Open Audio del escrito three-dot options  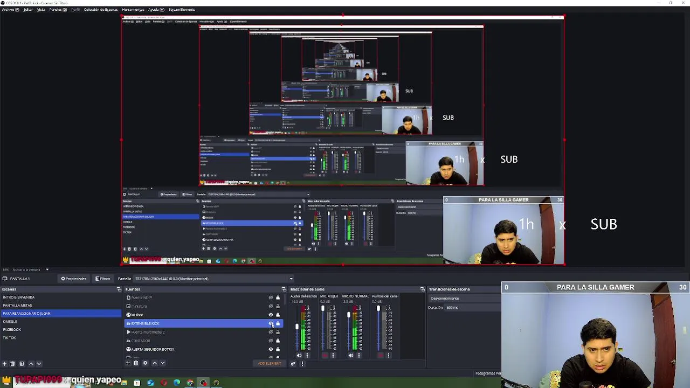click(x=307, y=355)
